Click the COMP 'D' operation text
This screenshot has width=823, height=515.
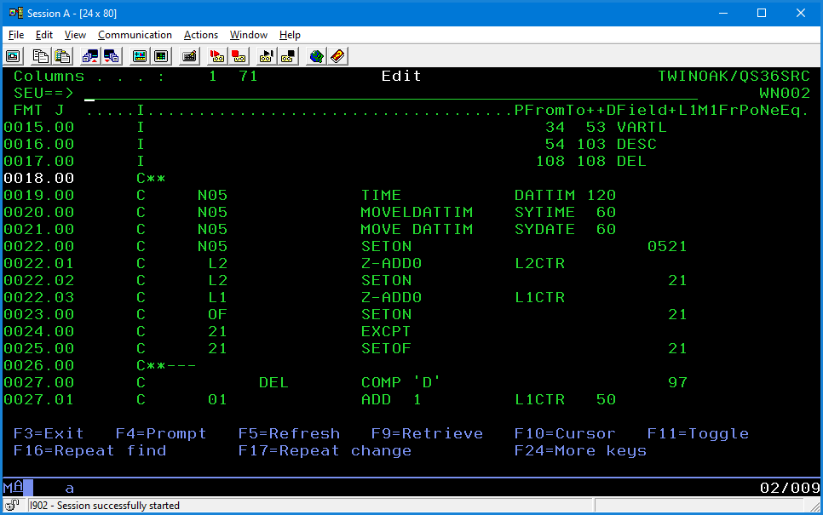tap(400, 383)
